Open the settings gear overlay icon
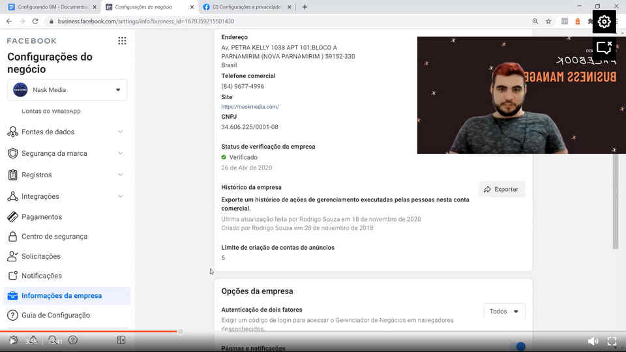 (x=604, y=22)
